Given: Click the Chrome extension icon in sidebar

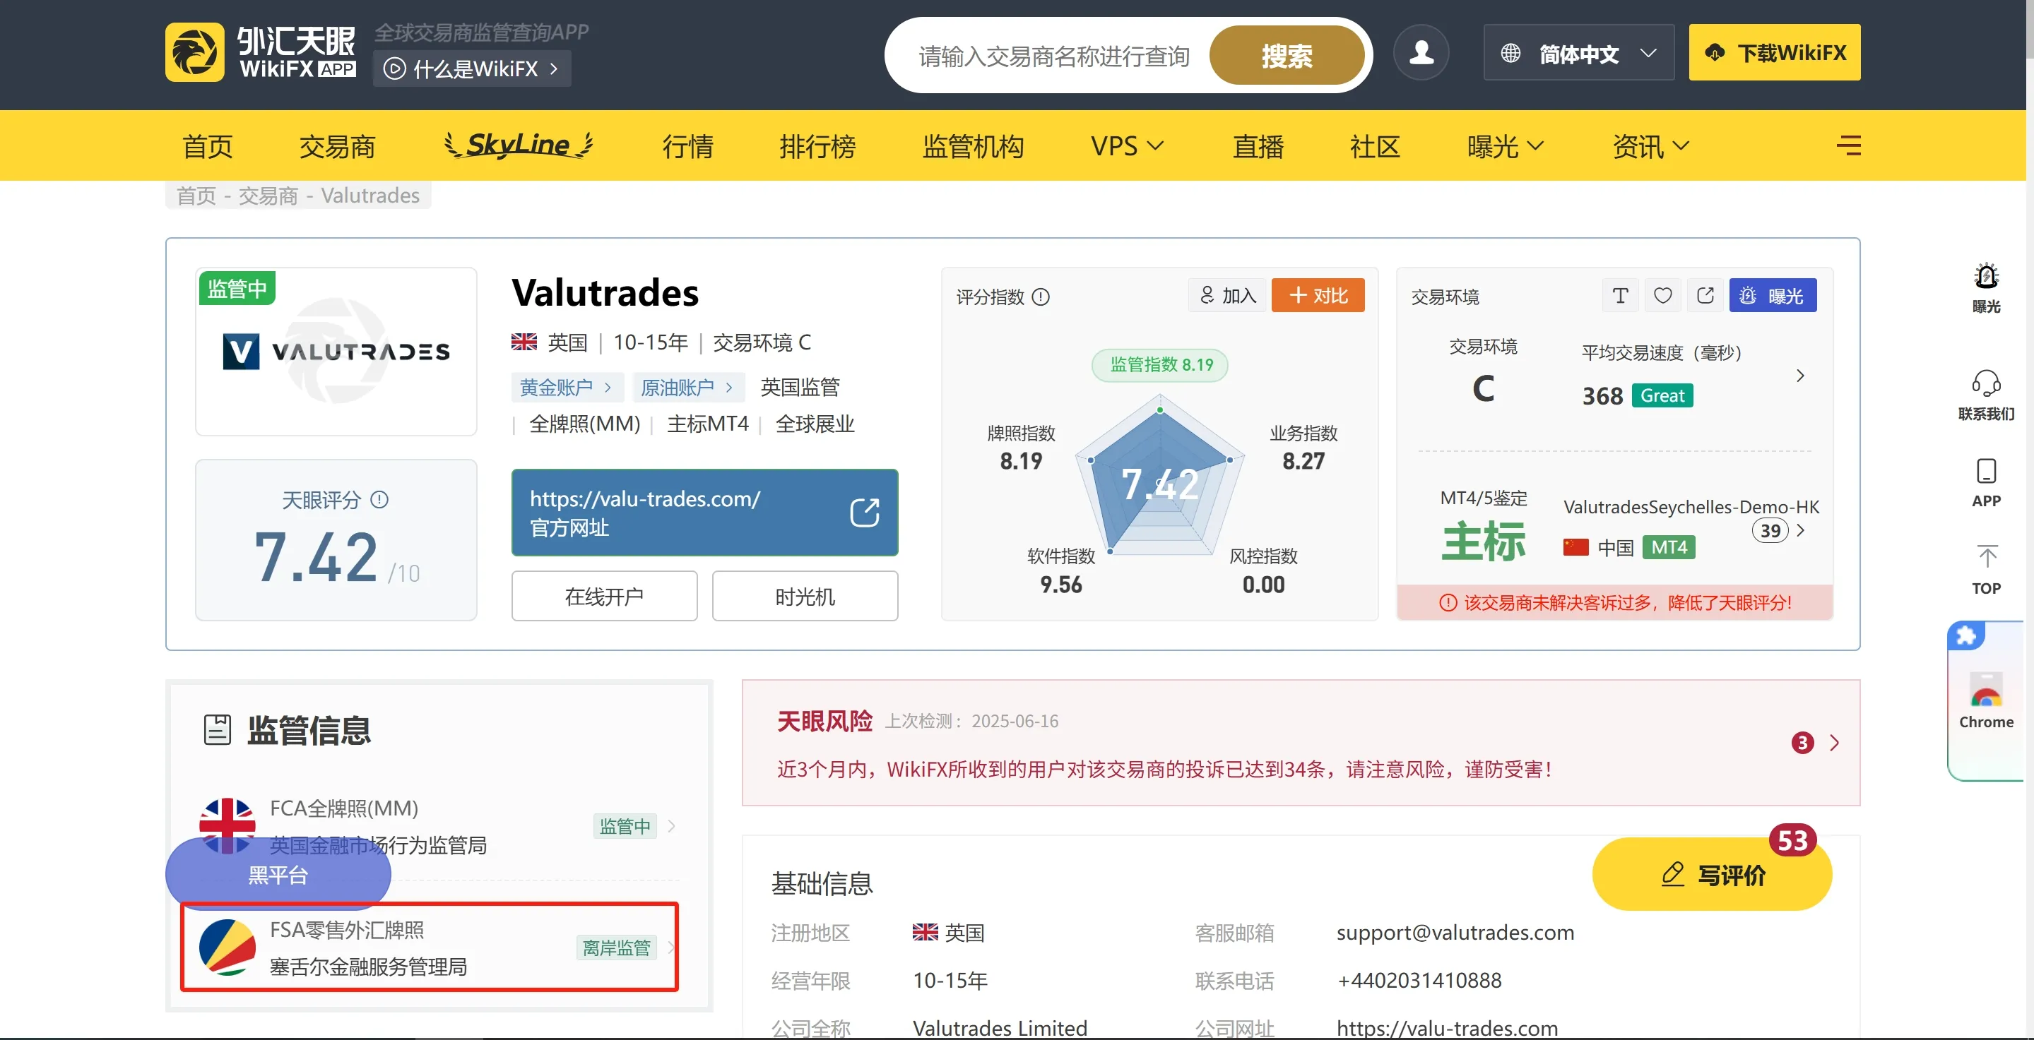Looking at the screenshot, I should coord(1986,690).
